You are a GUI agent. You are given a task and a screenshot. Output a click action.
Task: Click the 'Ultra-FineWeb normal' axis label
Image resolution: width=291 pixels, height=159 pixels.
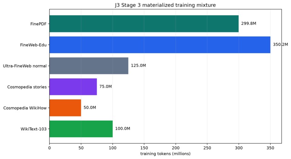[x=25, y=66]
